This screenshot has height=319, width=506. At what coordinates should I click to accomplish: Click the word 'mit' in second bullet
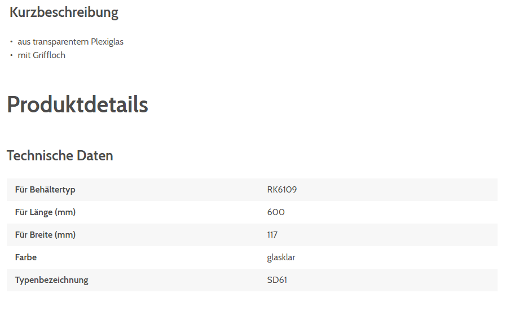pyautogui.click(x=24, y=55)
